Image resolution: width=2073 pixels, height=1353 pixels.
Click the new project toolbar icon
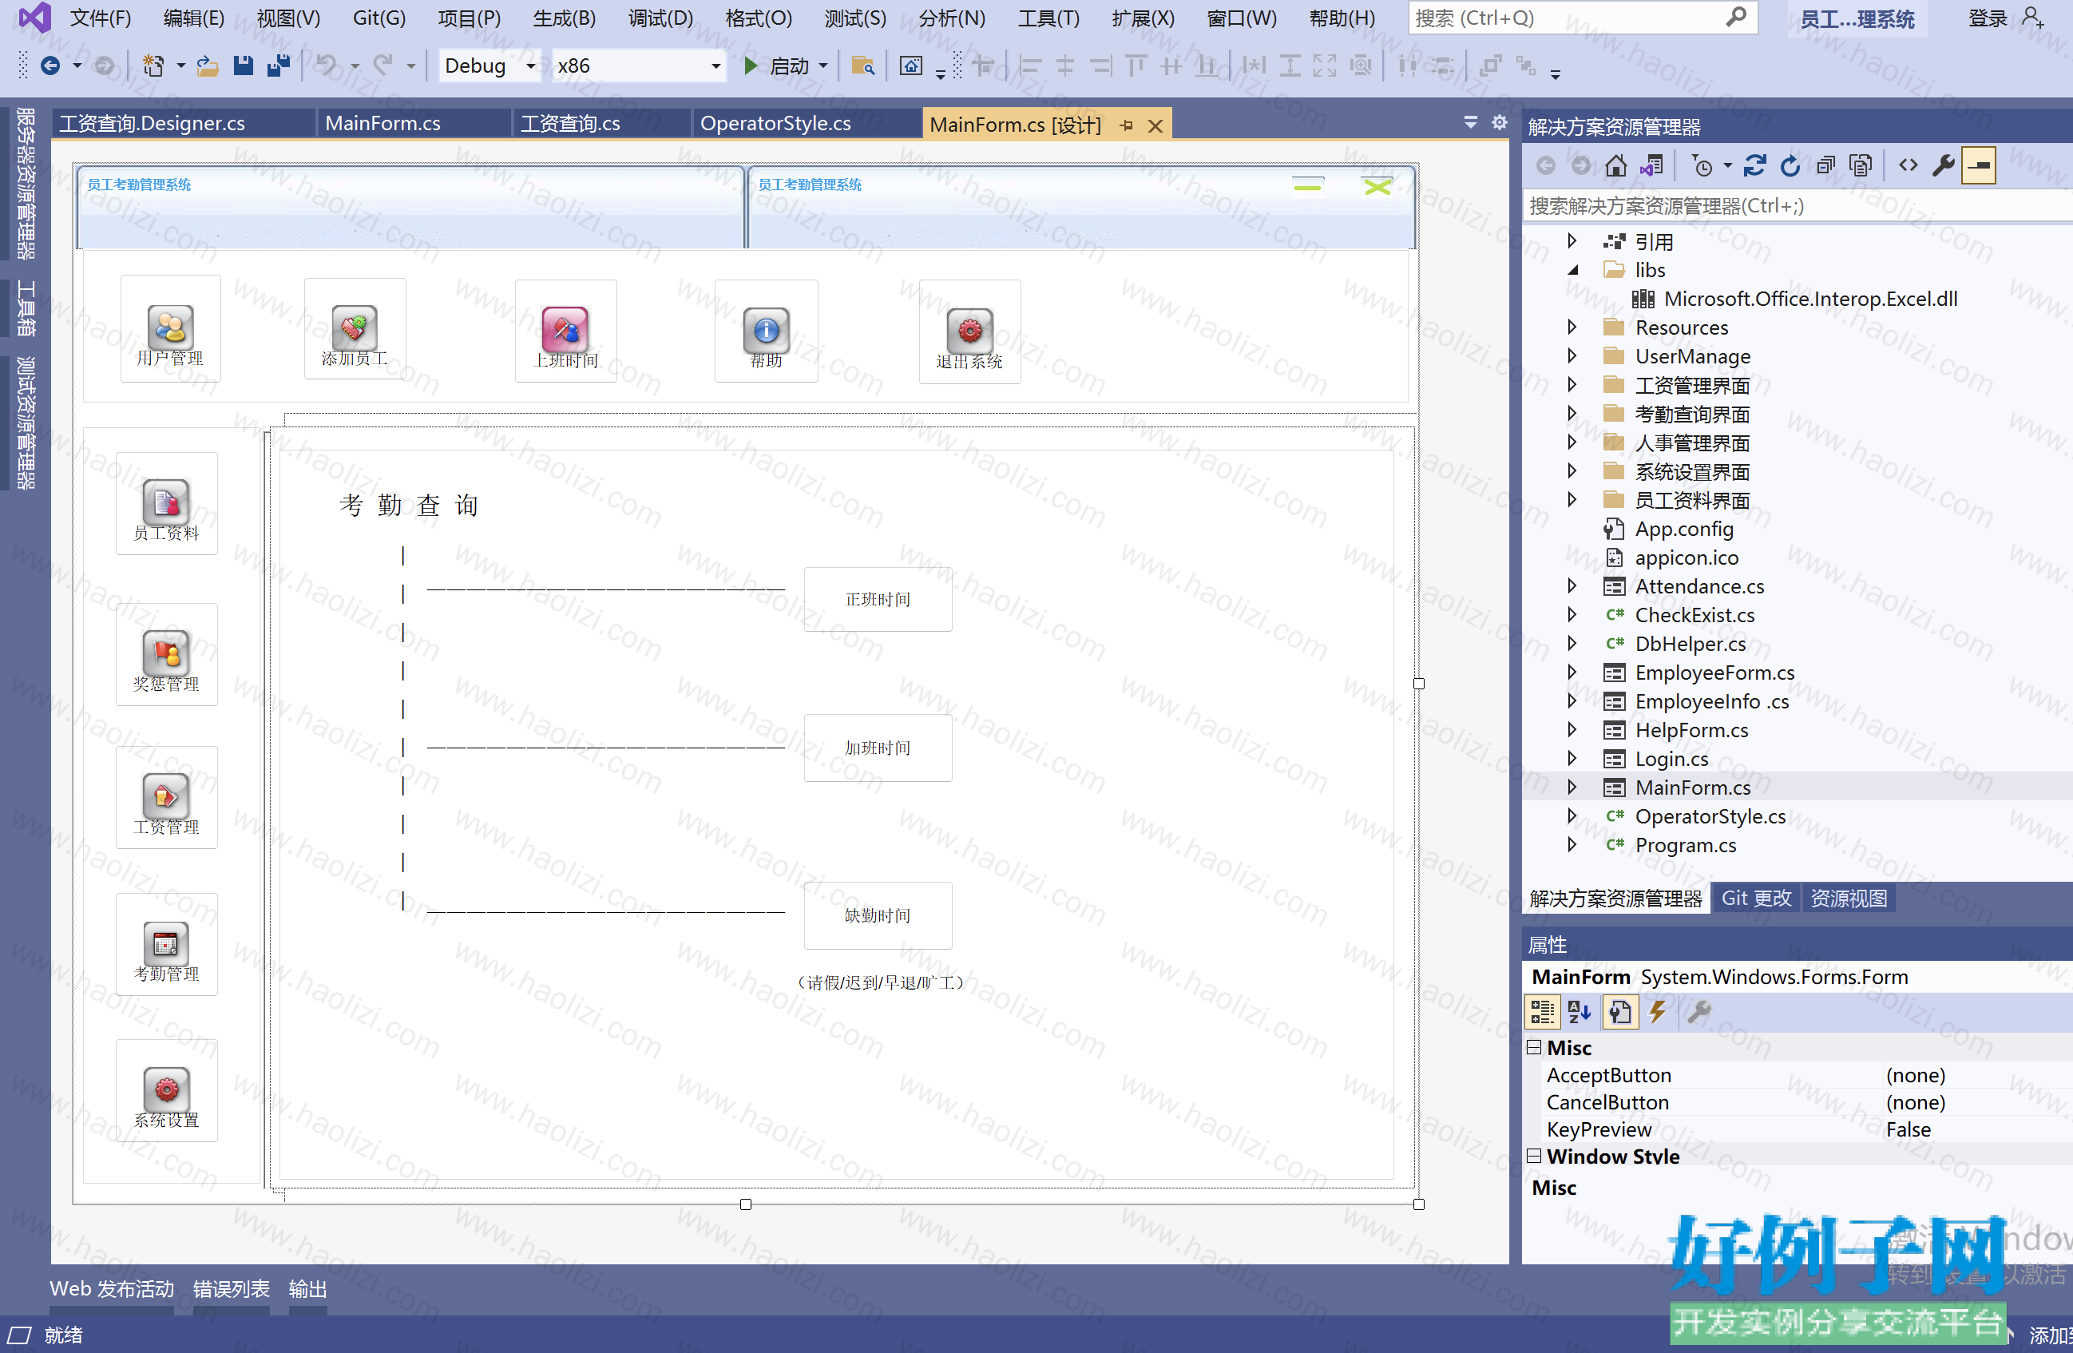[x=154, y=65]
